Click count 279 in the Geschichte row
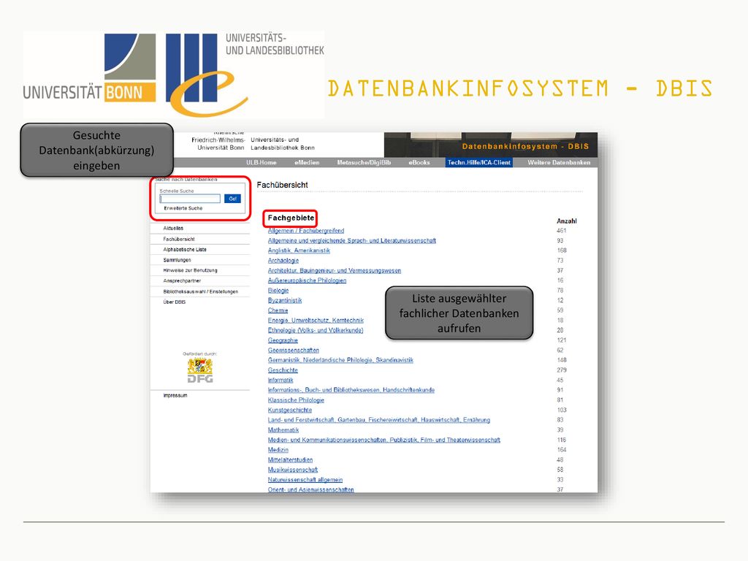748x561 pixels. pyautogui.click(x=562, y=370)
